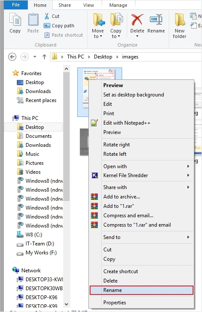Expand Delete dropdown arrow in ribbon
Image resolution: width=202 pixels, height=312 pixels.
(x=137, y=36)
